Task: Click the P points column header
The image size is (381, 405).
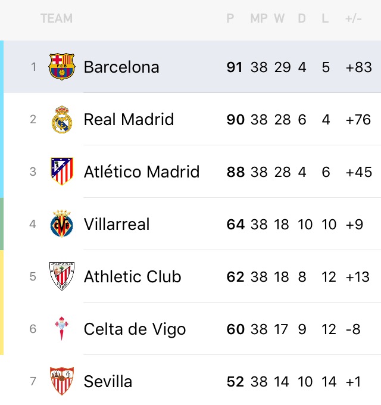Action: tap(230, 18)
